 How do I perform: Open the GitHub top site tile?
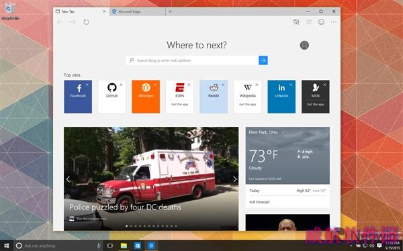point(111,97)
